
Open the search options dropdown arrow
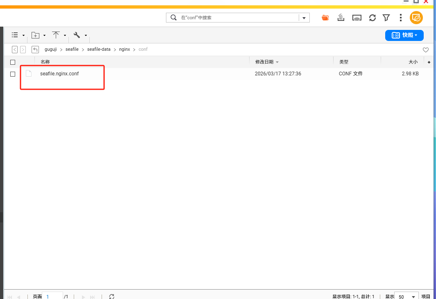click(x=304, y=18)
